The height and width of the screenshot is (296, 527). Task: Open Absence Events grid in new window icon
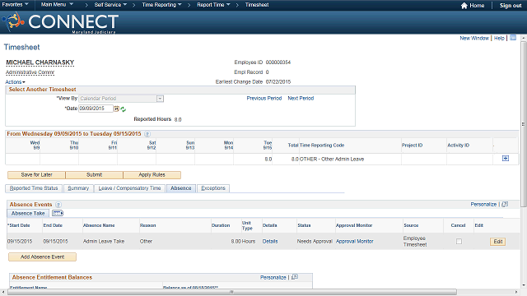[x=505, y=205]
